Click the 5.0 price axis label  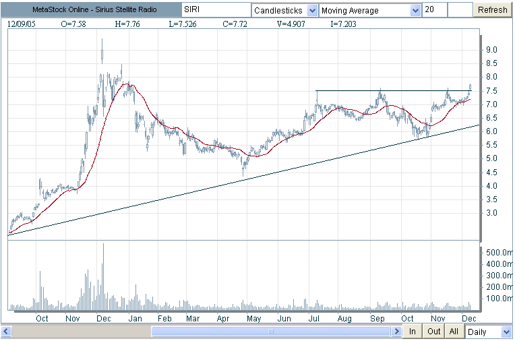(x=491, y=158)
